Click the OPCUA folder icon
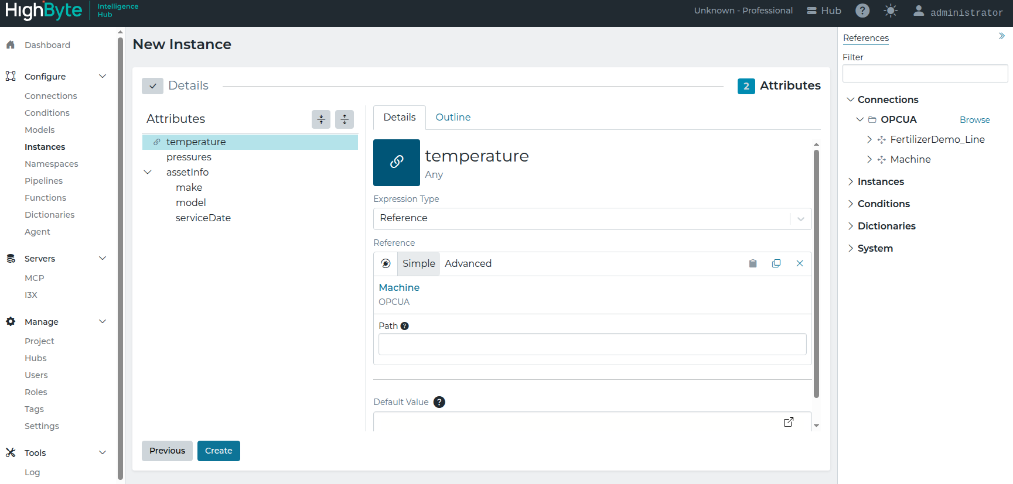The image size is (1013, 484). point(872,119)
